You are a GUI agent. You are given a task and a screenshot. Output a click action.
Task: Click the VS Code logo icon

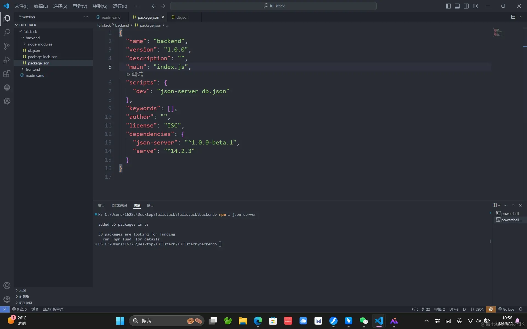point(6,6)
